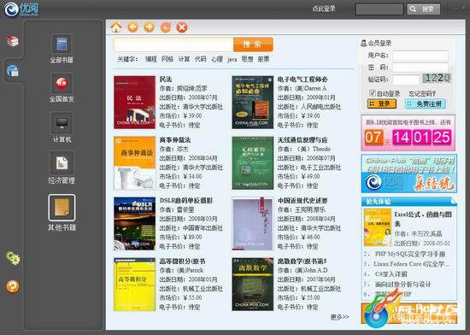
Task: Focus the main book search field
Action: click(173, 44)
